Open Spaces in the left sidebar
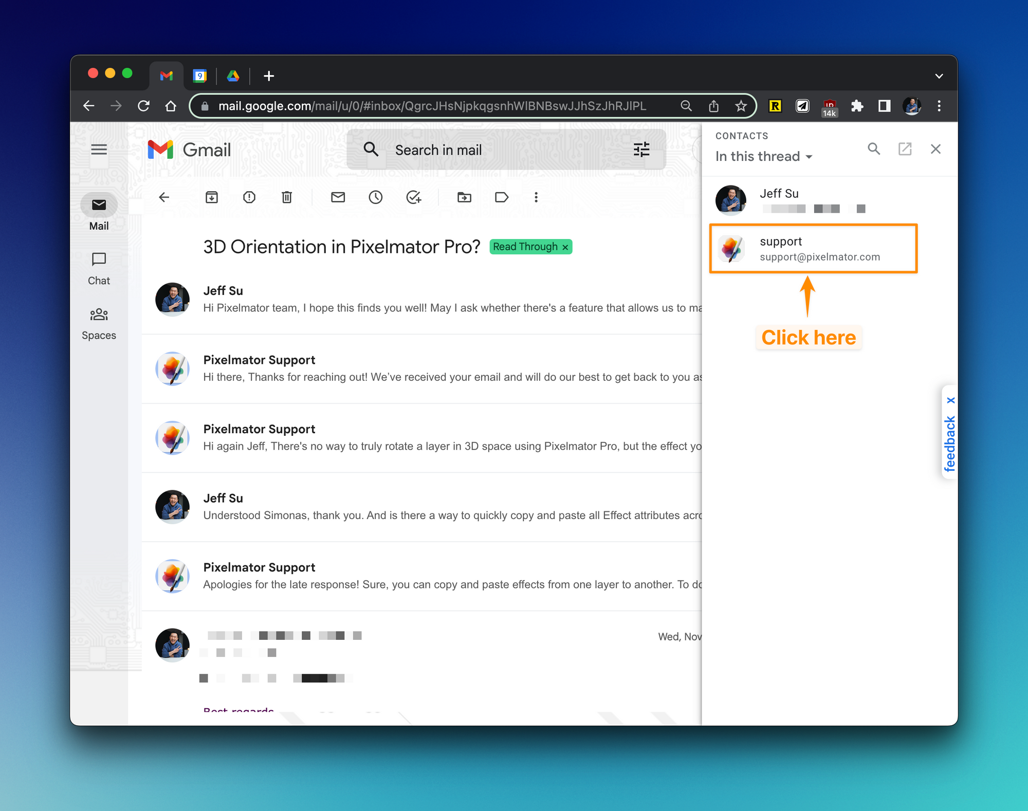Image resolution: width=1028 pixels, height=811 pixels. [99, 324]
